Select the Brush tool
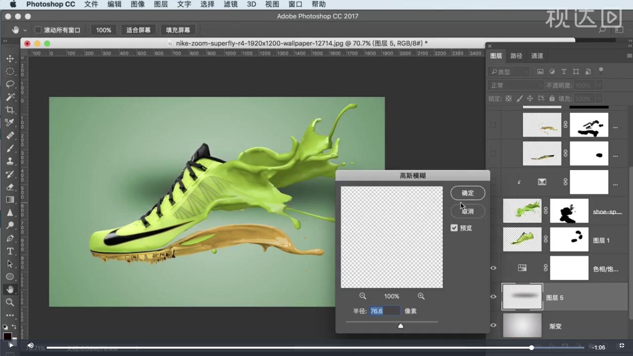The image size is (633, 356). click(10, 148)
